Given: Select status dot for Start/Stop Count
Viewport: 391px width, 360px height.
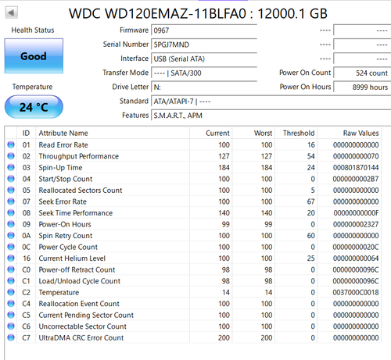Looking at the screenshot, I should tap(11, 179).
